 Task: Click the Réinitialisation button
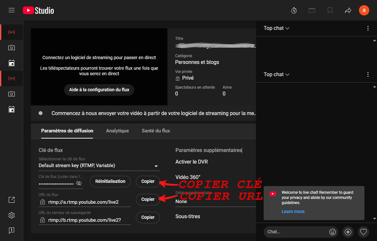[x=110, y=181]
